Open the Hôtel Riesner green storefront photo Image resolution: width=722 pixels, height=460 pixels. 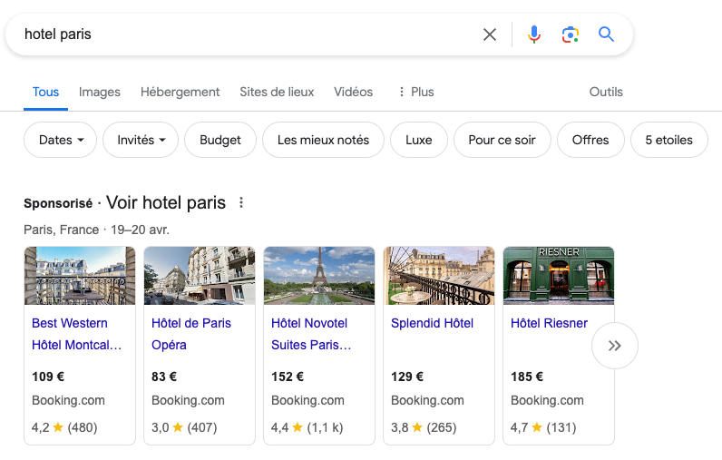point(559,275)
